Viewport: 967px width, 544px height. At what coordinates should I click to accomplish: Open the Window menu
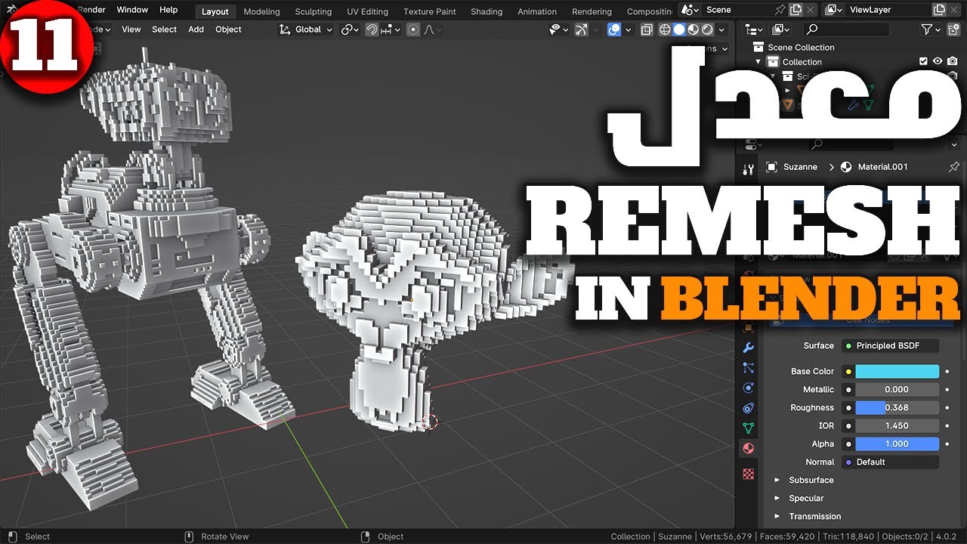(132, 10)
